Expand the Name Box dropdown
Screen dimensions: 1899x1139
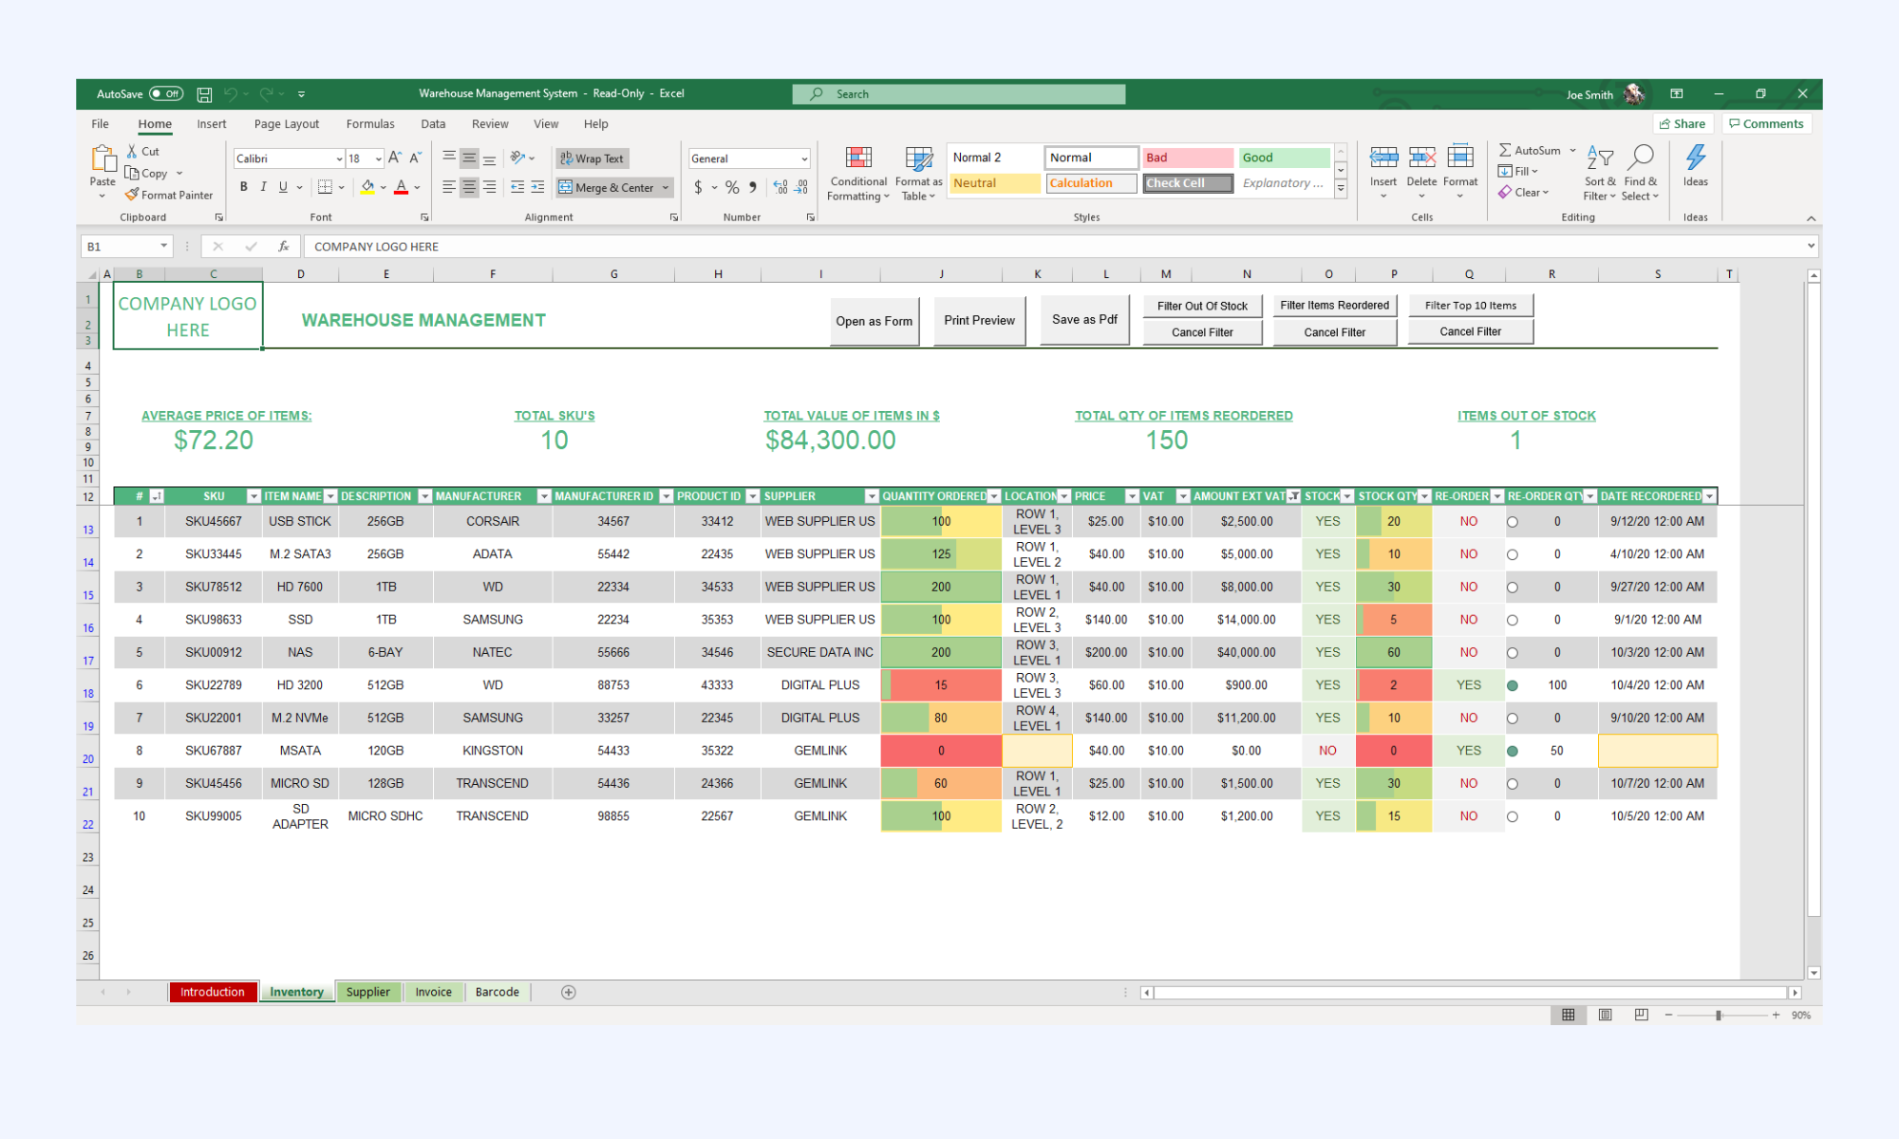coord(163,246)
